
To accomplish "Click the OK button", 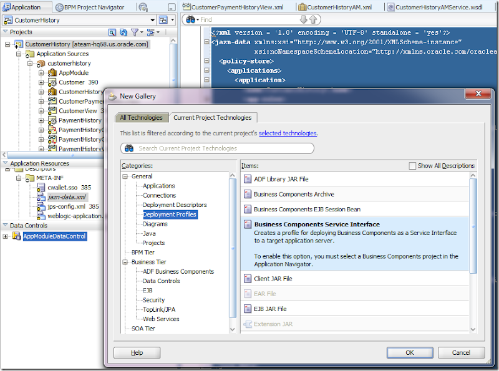I will coord(410,352).
